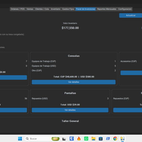Open the Configuracion tab
The image size is (142, 142).
[125, 9]
